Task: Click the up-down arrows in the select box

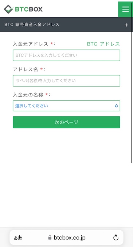Action: point(116,106)
